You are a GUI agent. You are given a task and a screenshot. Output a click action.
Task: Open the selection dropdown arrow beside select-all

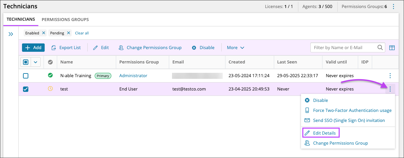tap(36, 62)
